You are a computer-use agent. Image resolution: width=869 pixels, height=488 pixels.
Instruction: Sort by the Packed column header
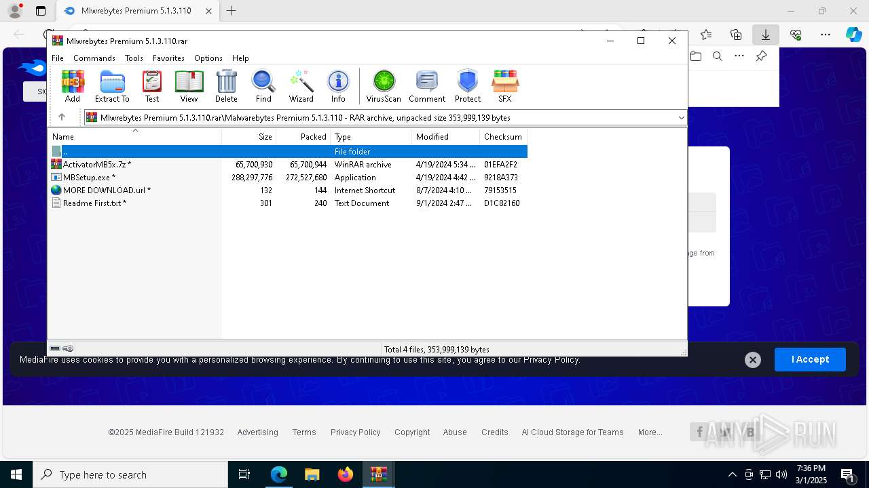303,137
